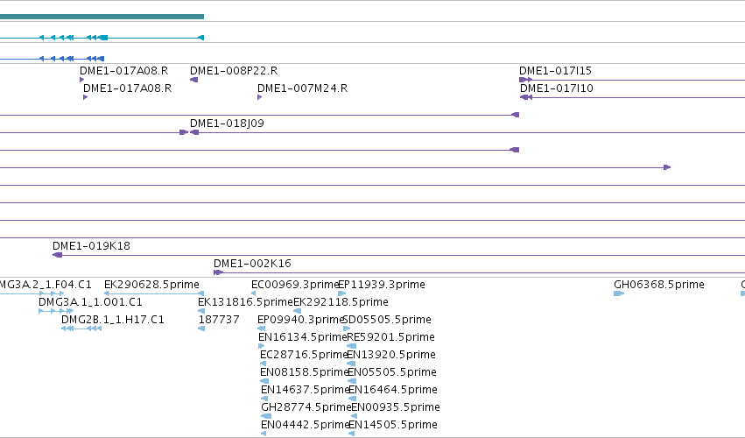This screenshot has height=438, width=745.
Task: Select the GH06368.5prime label
Action: 659,285
